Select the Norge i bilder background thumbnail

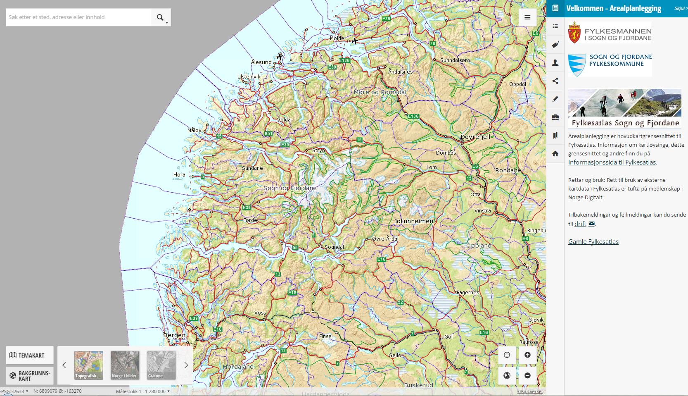[x=125, y=365]
